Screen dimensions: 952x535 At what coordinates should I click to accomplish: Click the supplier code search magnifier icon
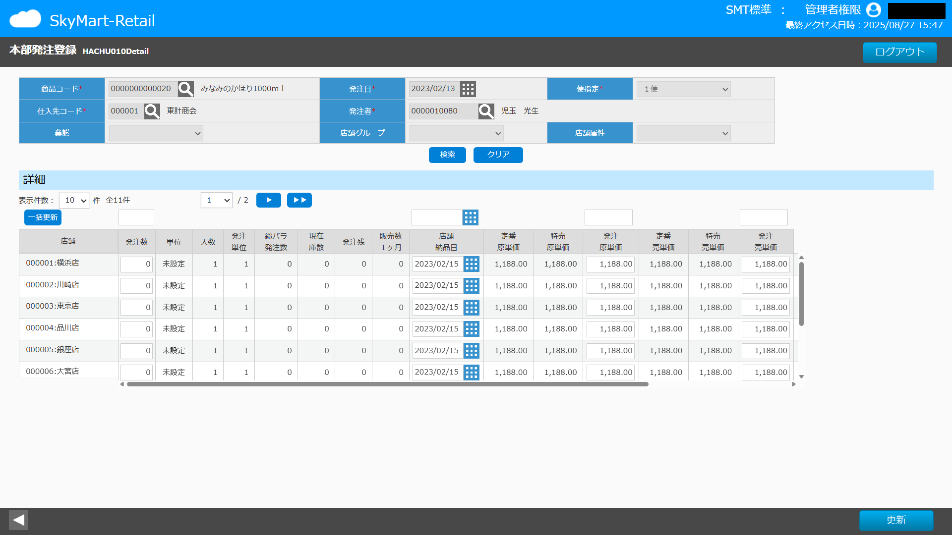152,111
